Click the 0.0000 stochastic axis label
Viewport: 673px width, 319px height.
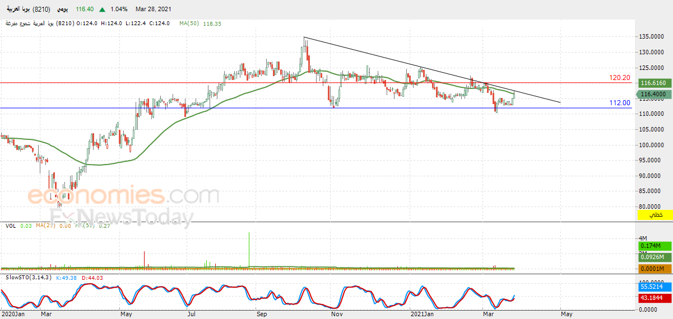648,309
